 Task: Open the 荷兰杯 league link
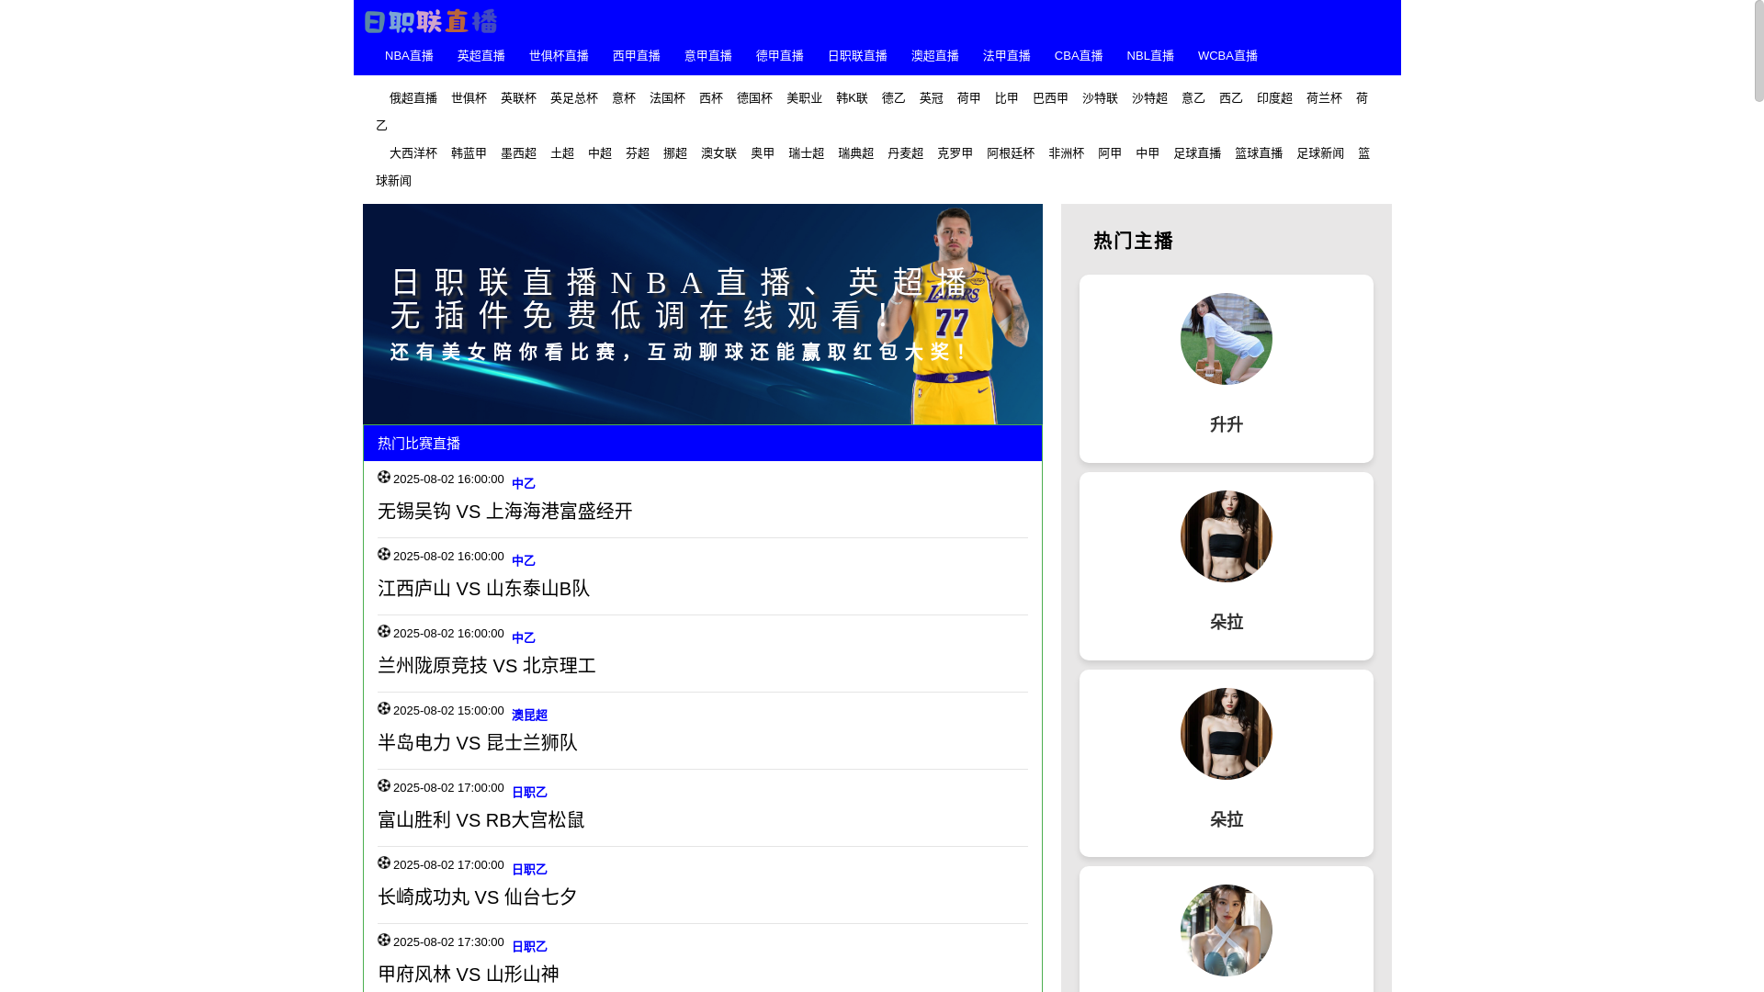tap(1324, 98)
